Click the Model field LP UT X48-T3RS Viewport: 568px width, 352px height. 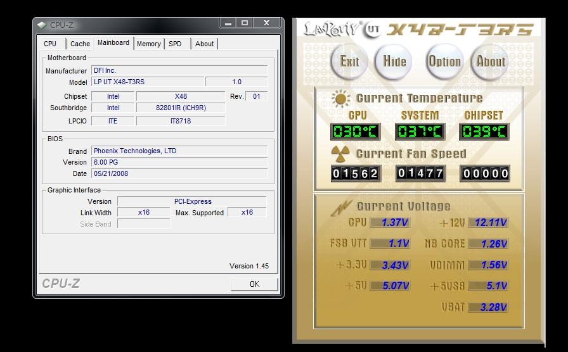148,82
